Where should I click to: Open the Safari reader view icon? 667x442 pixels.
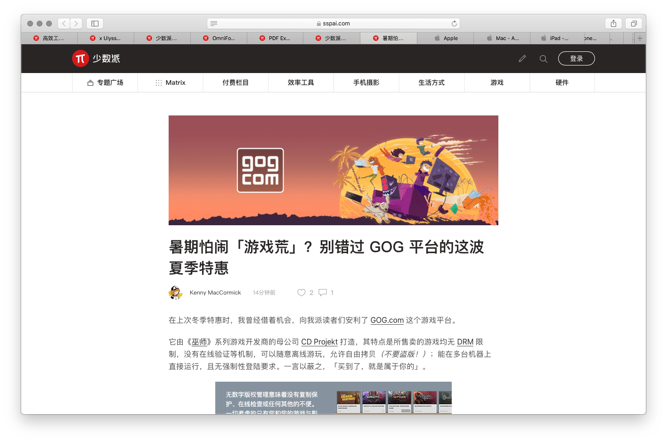pyautogui.click(x=214, y=24)
